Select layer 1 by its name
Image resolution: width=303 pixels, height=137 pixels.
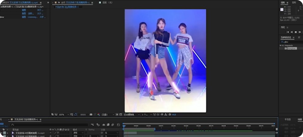click(x=30, y=133)
